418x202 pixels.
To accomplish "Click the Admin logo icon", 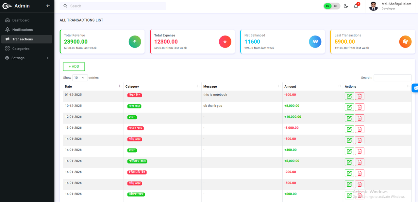I will tap(7, 6).
